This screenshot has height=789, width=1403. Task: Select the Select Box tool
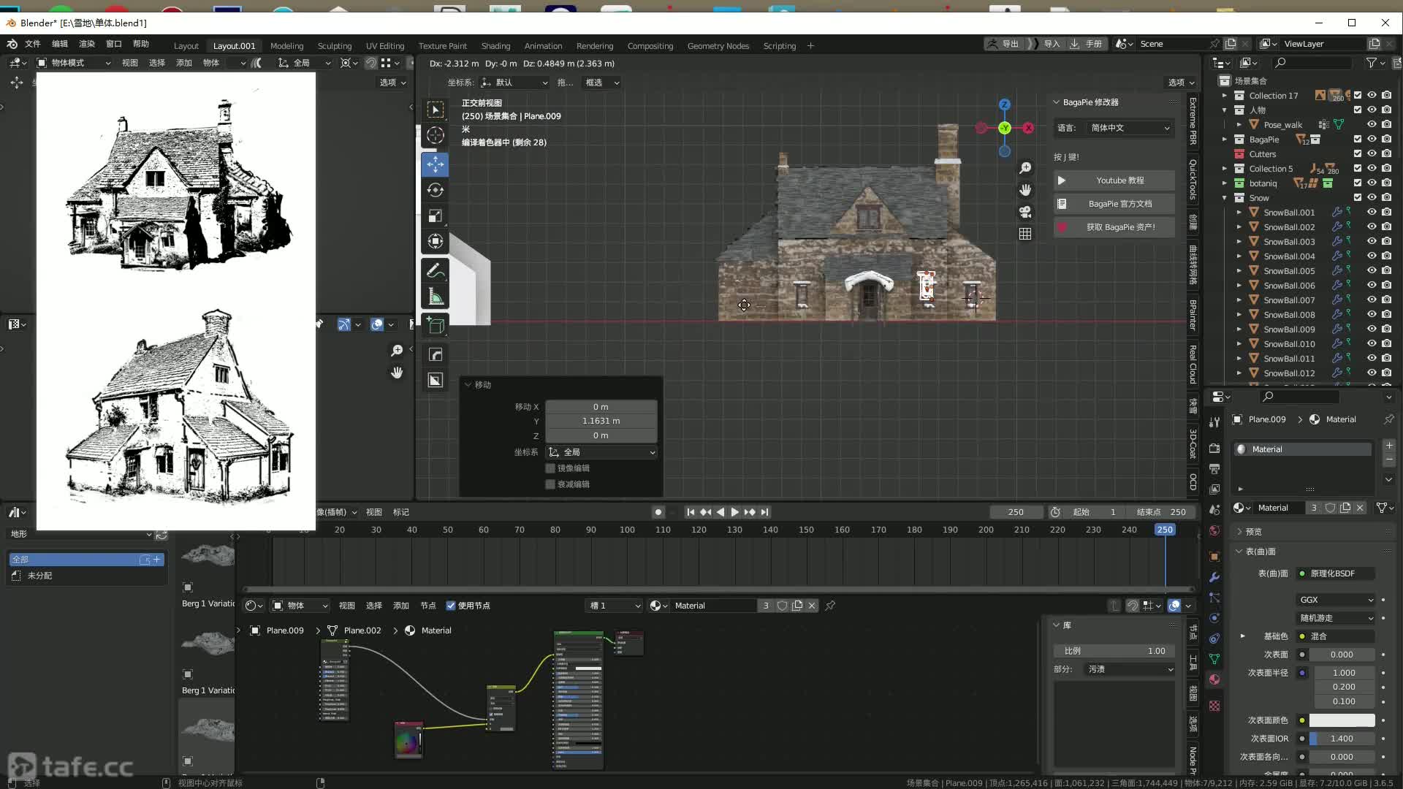coord(436,110)
